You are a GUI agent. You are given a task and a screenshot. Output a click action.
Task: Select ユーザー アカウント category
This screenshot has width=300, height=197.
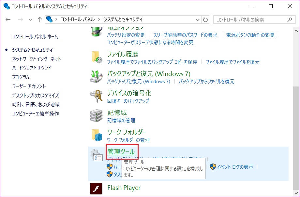tap(29, 86)
